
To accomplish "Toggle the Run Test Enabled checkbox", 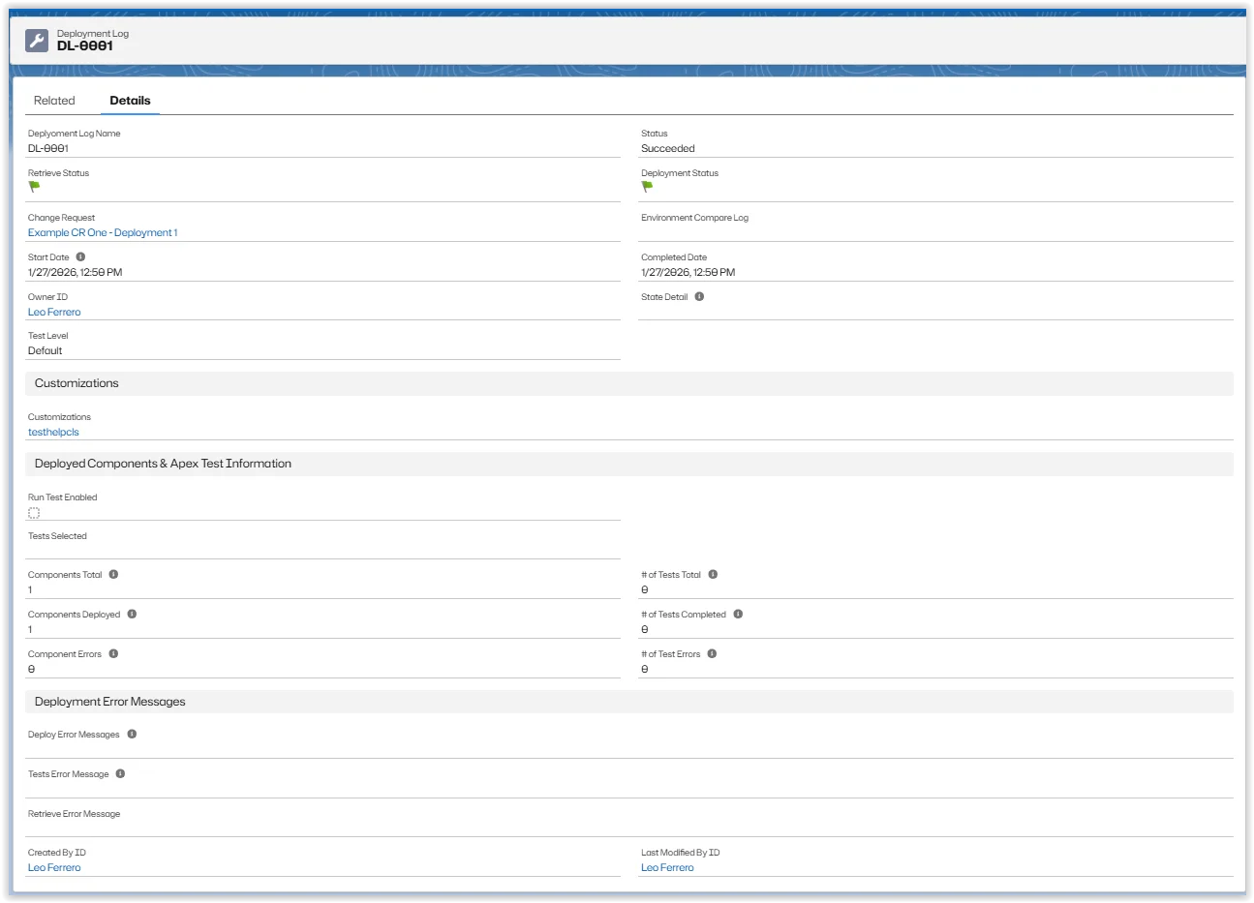I will (x=34, y=512).
